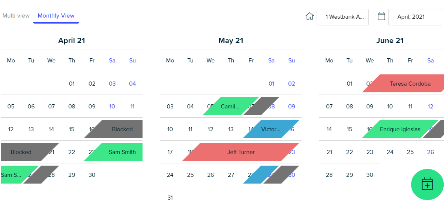Open the 1 Westbank property dropdown
Image resolution: width=446 pixels, height=206 pixels.
tap(342, 17)
